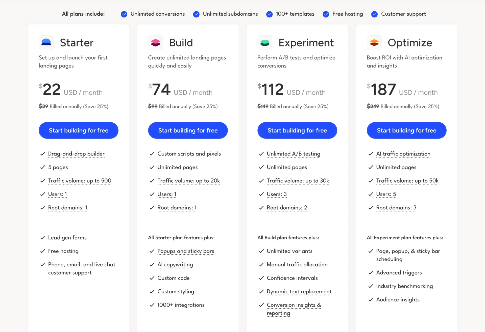This screenshot has height=332, width=485.
Task: Click the Starter plan cloud icon
Action: point(46,43)
